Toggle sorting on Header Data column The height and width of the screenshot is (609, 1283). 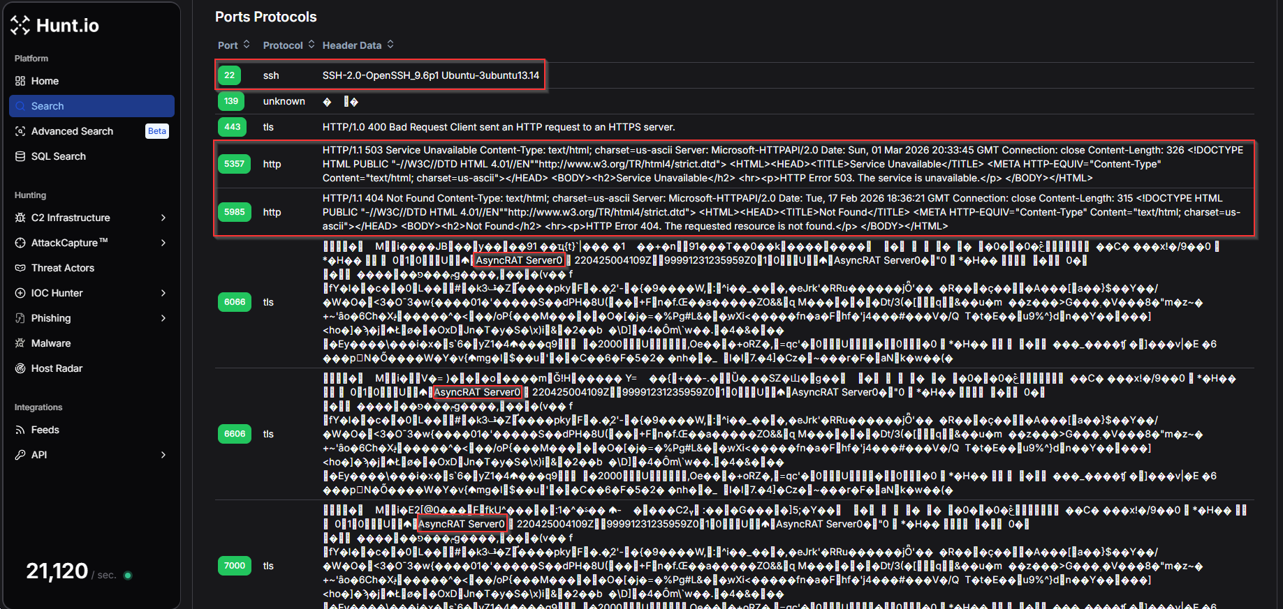pyautogui.click(x=390, y=45)
